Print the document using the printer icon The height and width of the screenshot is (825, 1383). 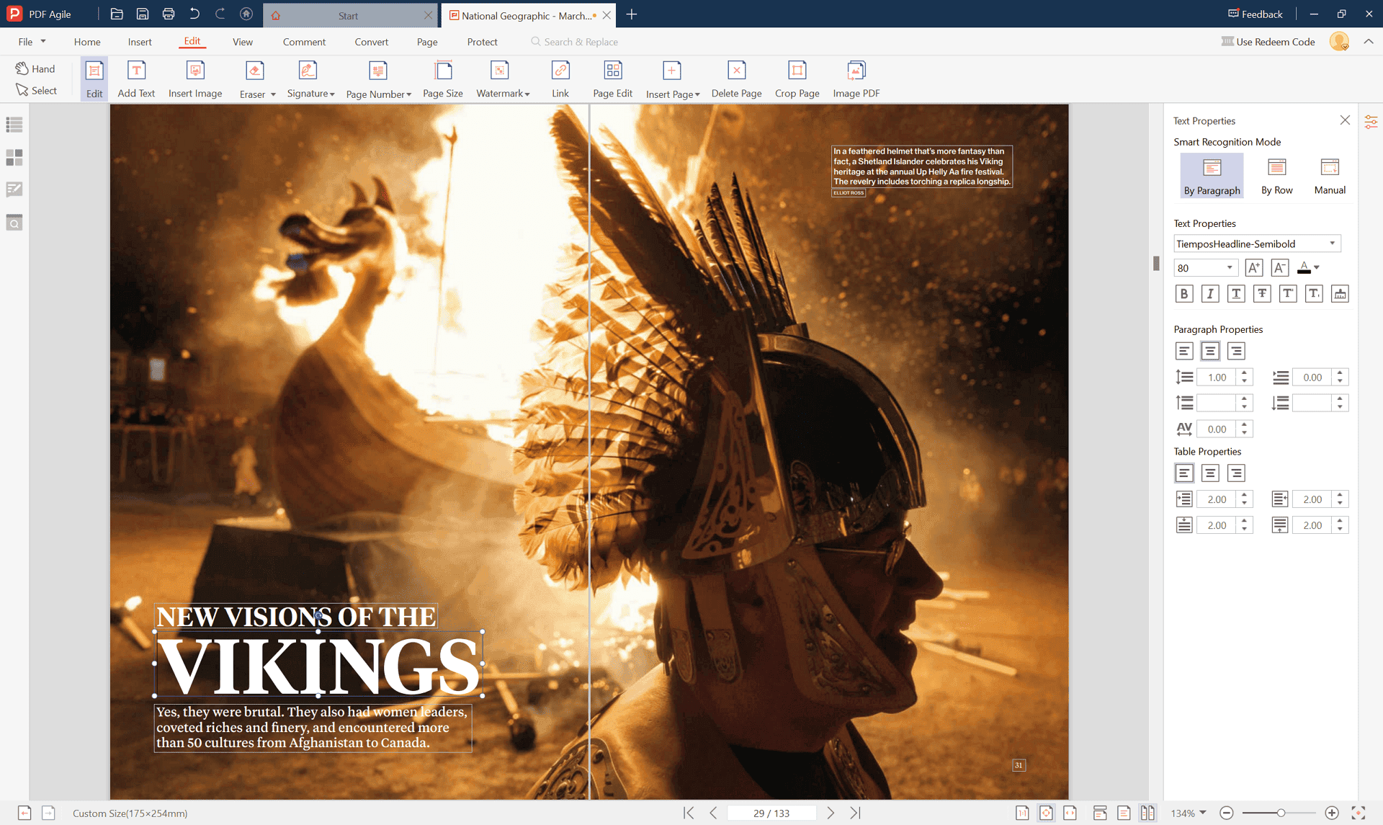click(169, 14)
